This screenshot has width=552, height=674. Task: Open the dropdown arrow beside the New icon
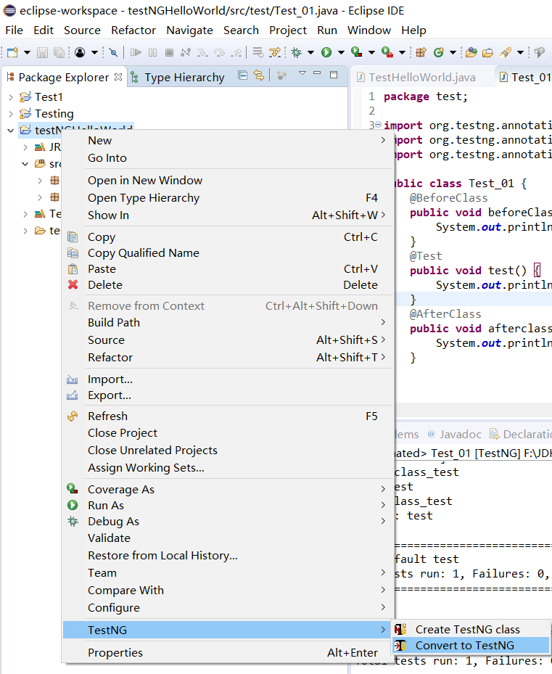(27, 53)
